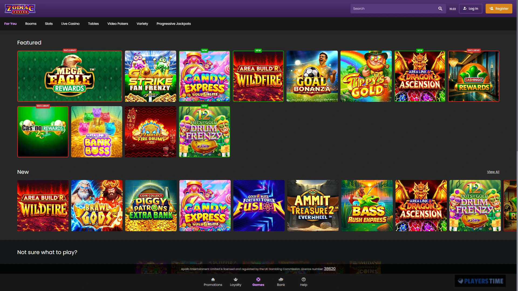Open the Bass Rush Express game
The image size is (518, 291).
click(367, 206)
